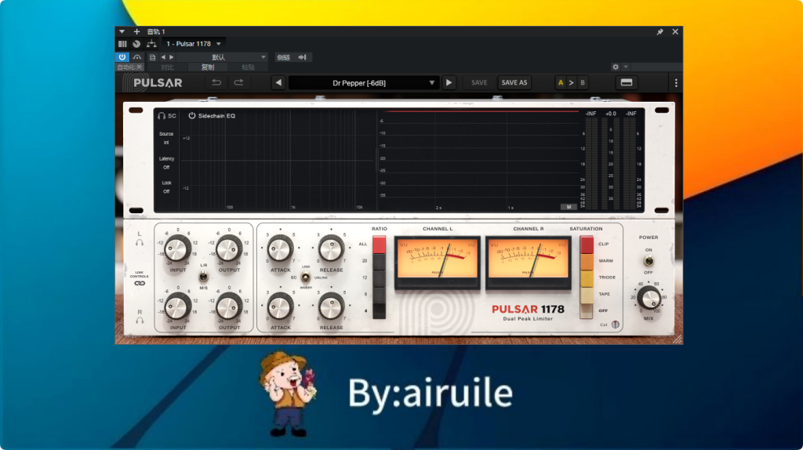Click the undo arrow in Pulsar toolbar

coord(216,82)
